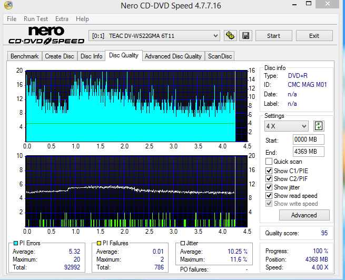345x280 pixels.
Task: Open the drive options tool icon
Action: tap(230, 36)
